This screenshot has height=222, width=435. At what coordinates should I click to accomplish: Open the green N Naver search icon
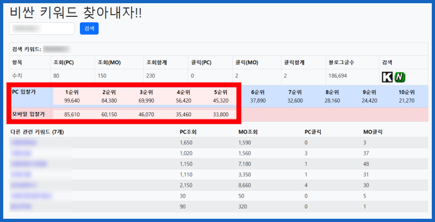click(x=400, y=77)
